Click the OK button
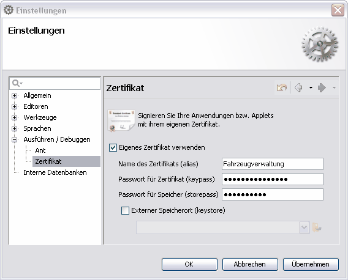 tap(189, 264)
